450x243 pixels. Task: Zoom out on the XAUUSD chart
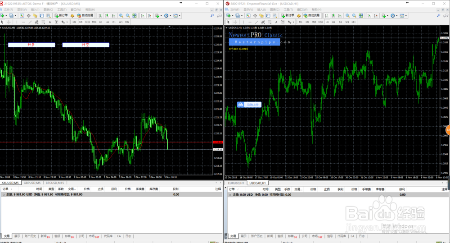click(128, 15)
